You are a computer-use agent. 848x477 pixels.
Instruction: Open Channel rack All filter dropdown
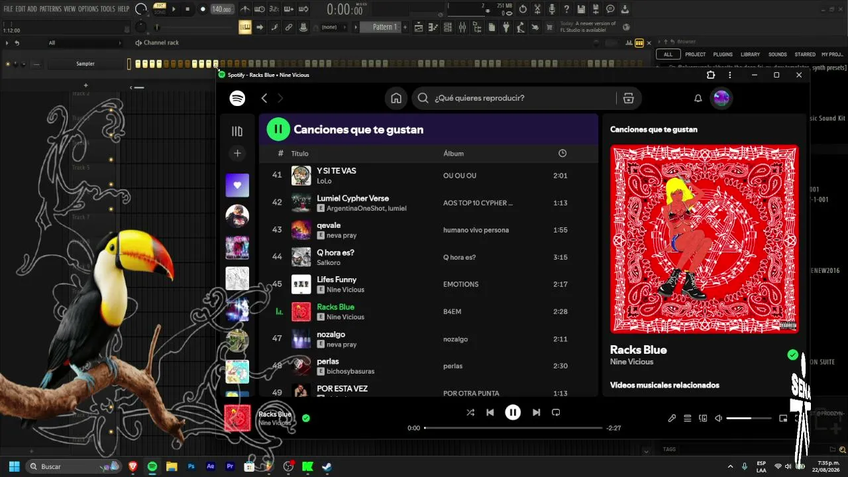85,43
